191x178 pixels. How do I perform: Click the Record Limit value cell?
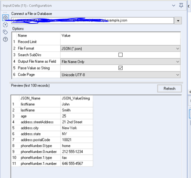120,42
